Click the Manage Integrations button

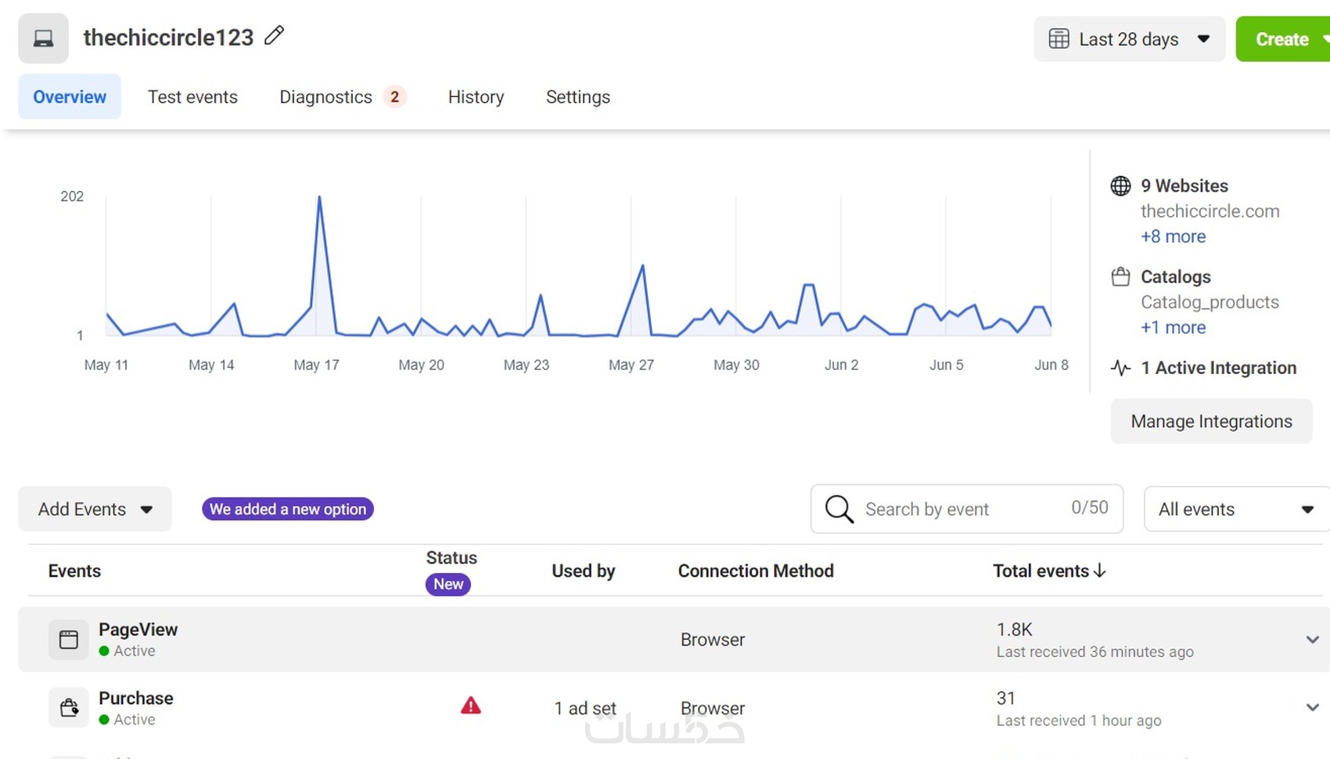[x=1211, y=422]
